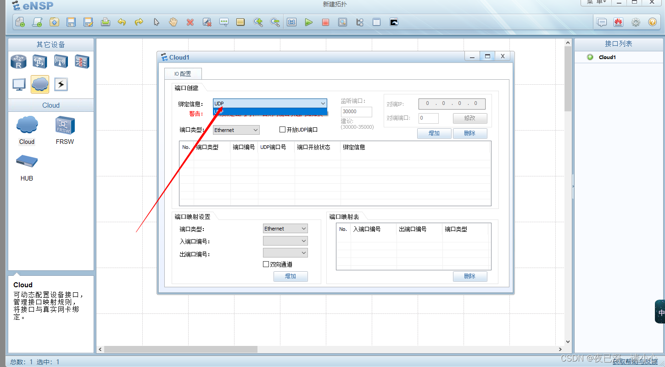The height and width of the screenshot is (367, 665).
Task: Select the hand pan tool
Action: 173,22
